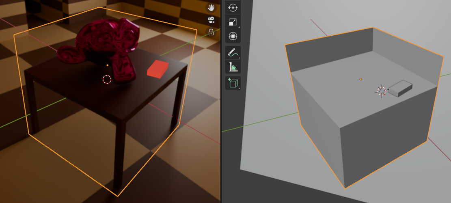
Task: Select the Transform tool in toolbar
Action: tap(233, 36)
